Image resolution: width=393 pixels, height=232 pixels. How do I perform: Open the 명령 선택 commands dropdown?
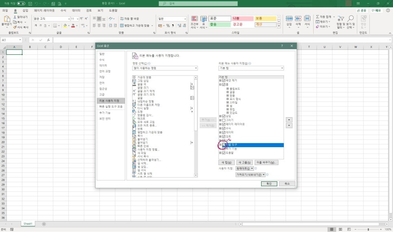click(165, 68)
